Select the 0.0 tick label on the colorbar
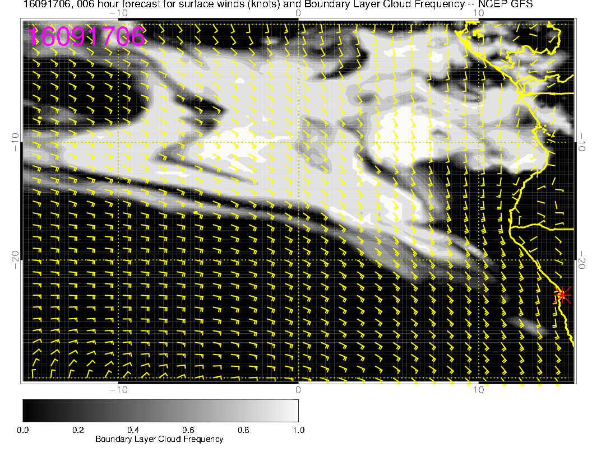This screenshot has height=457, width=592. [x=23, y=430]
